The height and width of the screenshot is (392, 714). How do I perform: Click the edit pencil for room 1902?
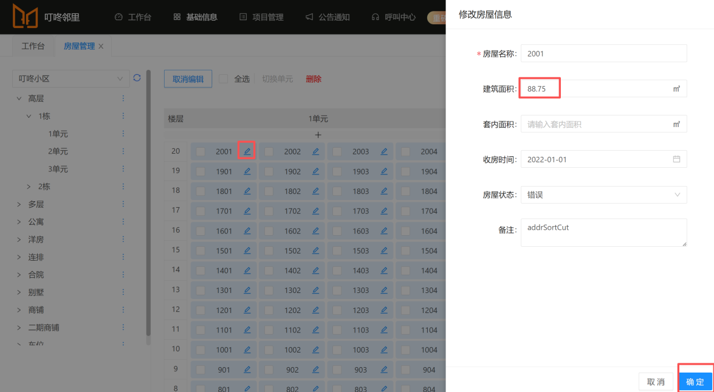tap(315, 171)
